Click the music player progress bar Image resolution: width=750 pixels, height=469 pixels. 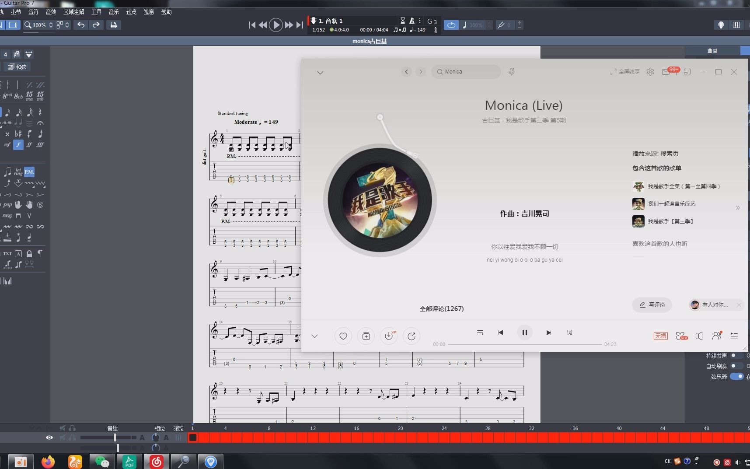click(525, 344)
